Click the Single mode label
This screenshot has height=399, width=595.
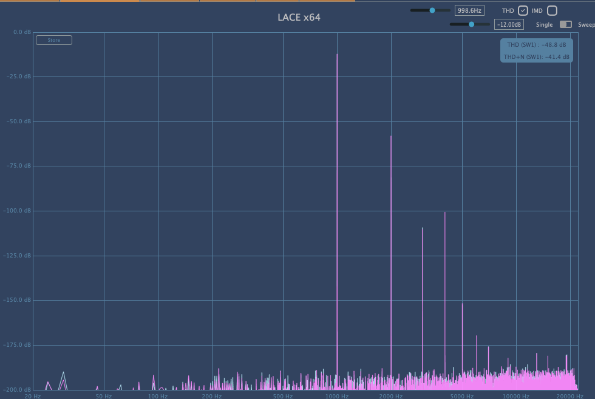tap(544, 25)
